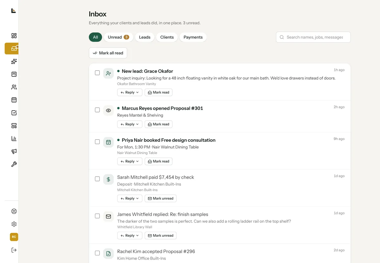This screenshot has width=380, height=263.
Task: Click the magnifier icon in search box
Action: (x=282, y=37)
